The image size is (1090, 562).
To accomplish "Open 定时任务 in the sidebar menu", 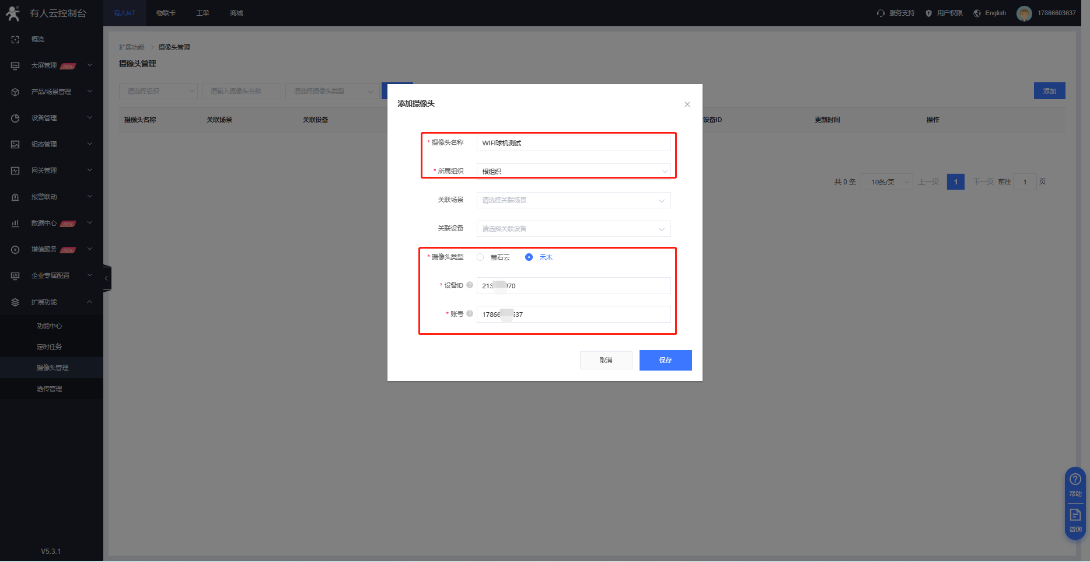I will (x=49, y=347).
